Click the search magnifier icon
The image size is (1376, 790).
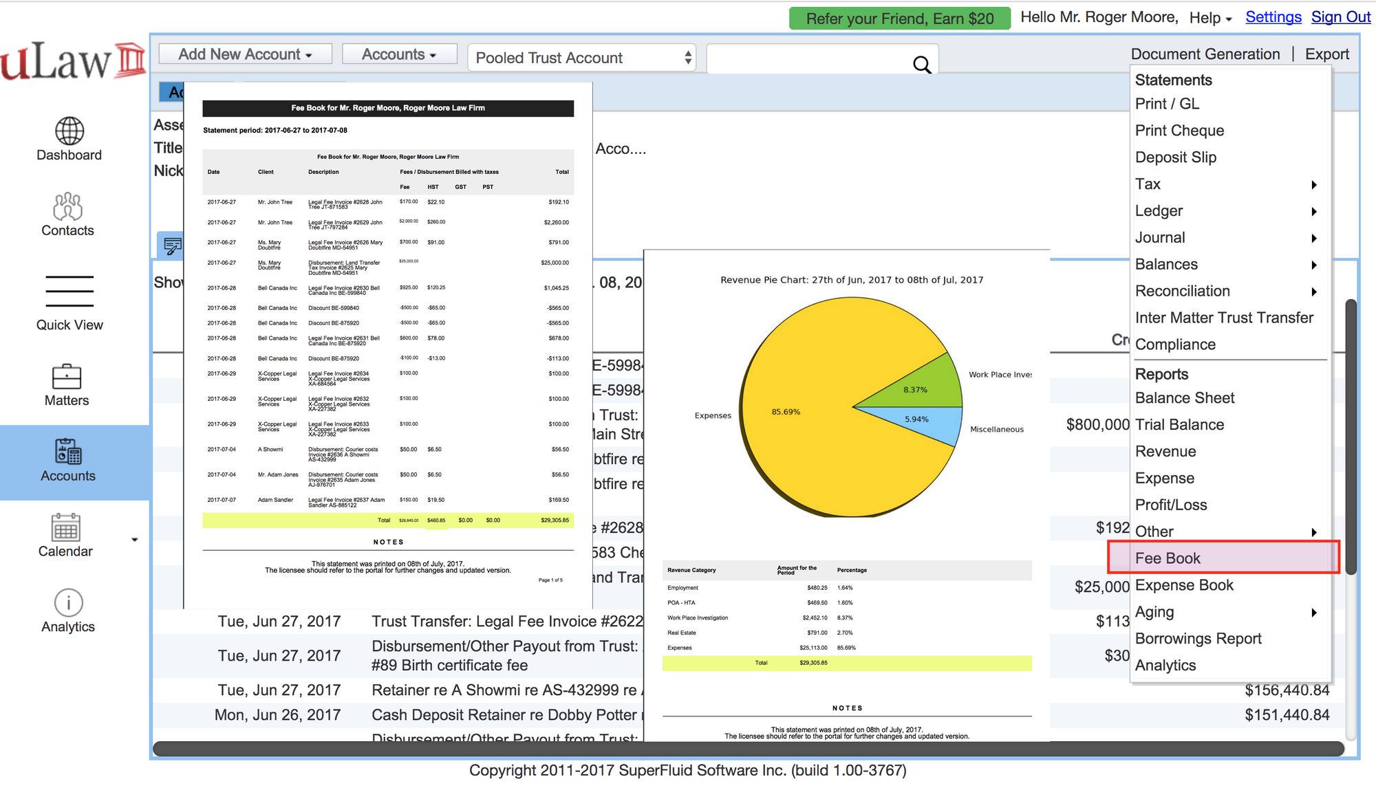pos(922,65)
